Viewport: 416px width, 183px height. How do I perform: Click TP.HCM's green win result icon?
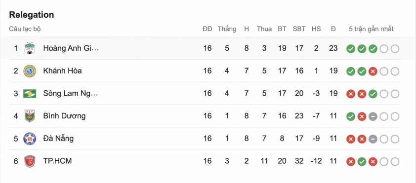[362, 162]
